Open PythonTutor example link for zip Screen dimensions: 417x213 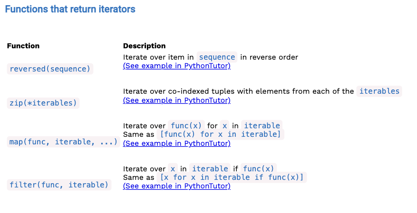click(x=176, y=100)
